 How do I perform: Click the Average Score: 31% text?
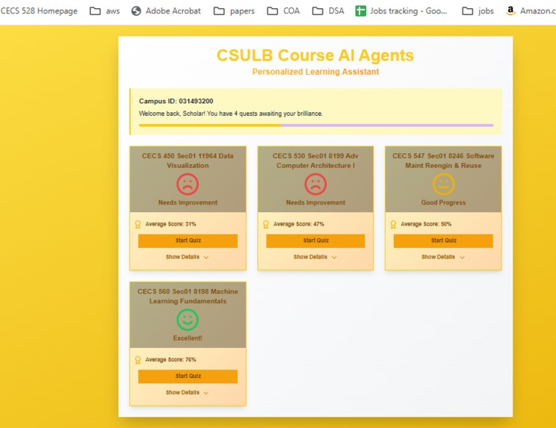pyautogui.click(x=170, y=224)
